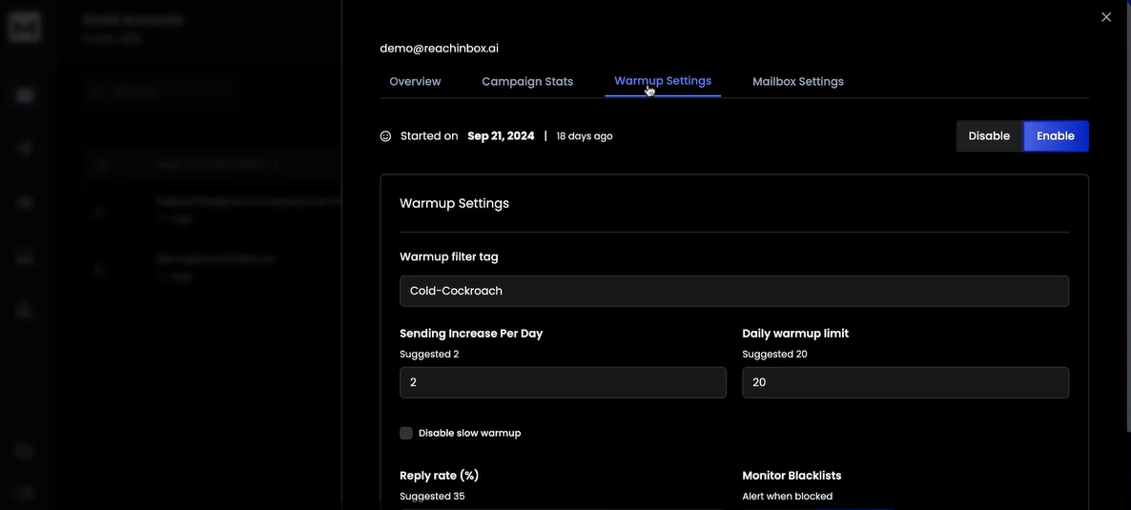Viewport: 1131px width, 510px height.
Task: Open the Overview tab
Action: (x=415, y=82)
